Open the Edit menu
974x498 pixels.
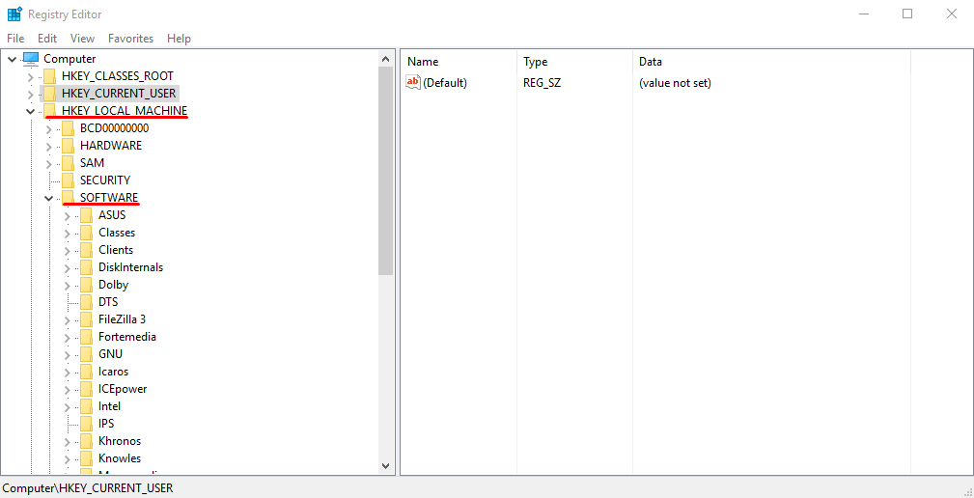click(x=47, y=39)
